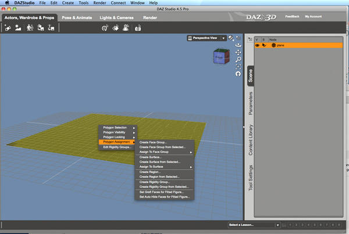The image size is (349, 234).
Task: Open the Scene side tab
Action: (250, 76)
